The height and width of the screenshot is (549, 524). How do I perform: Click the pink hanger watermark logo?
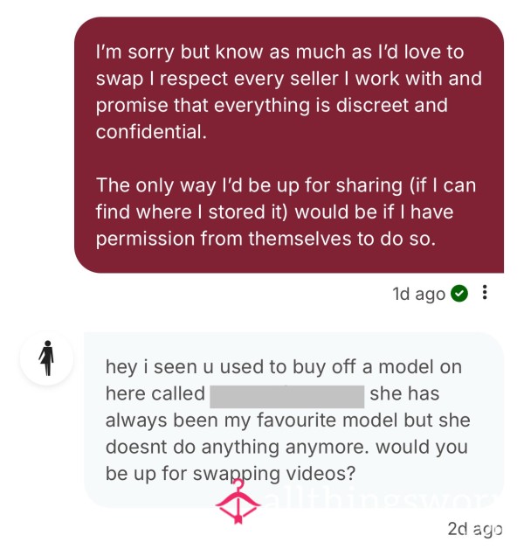click(238, 502)
